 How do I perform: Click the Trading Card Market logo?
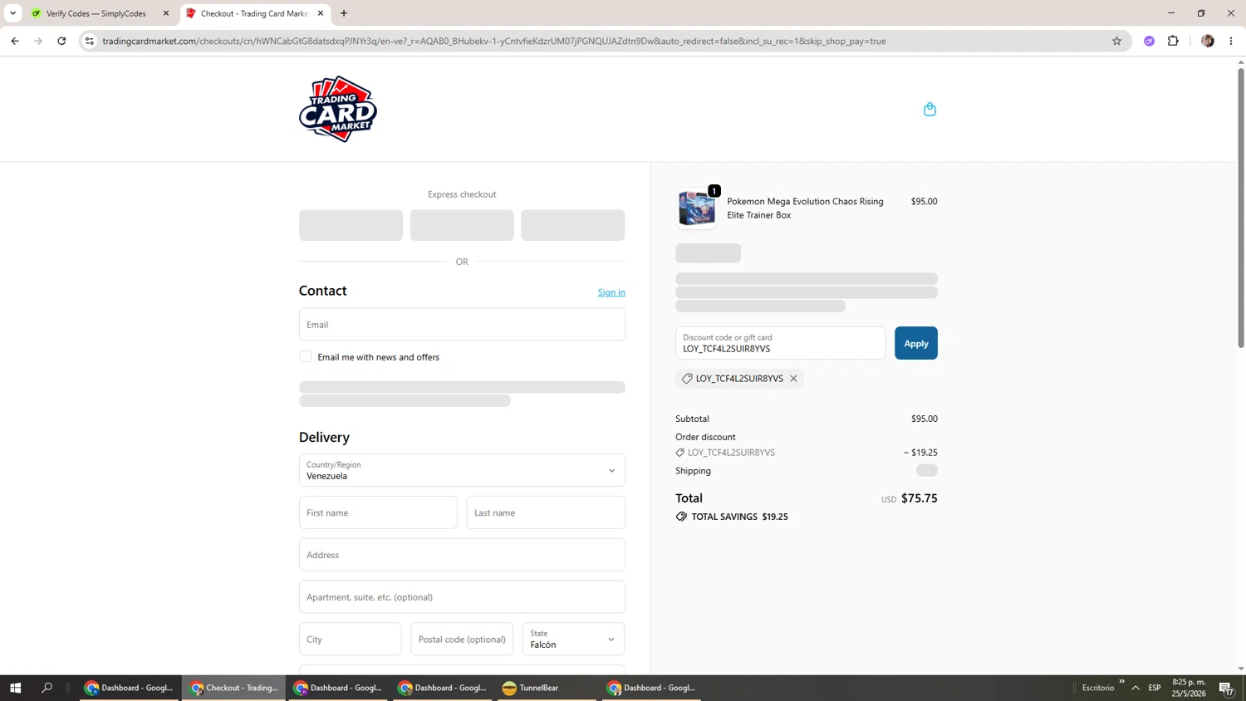338,109
